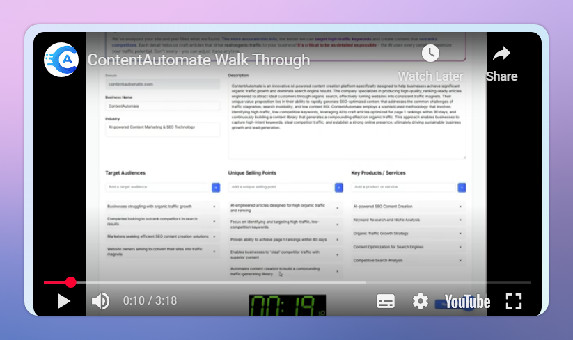Viewport: 573px width, 340px height.
Task: Seek to the middle of video timeline
Action: (288, 282)
